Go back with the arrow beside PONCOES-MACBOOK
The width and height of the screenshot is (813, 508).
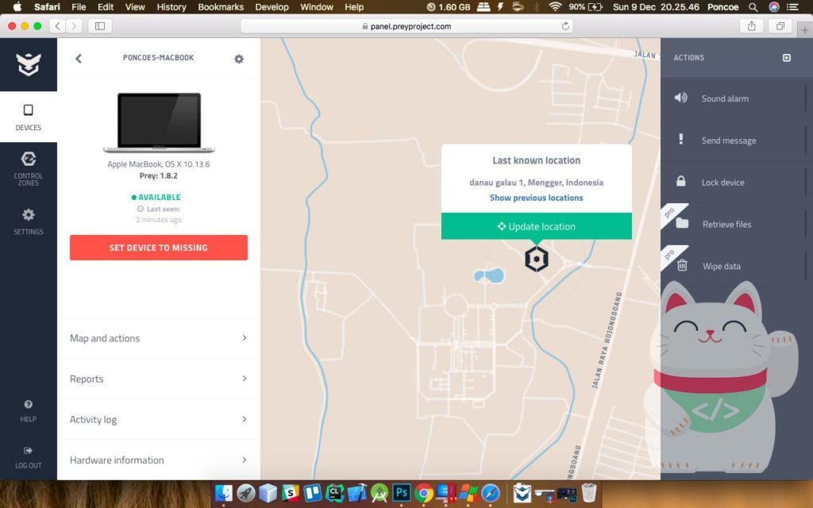(79, 59)
